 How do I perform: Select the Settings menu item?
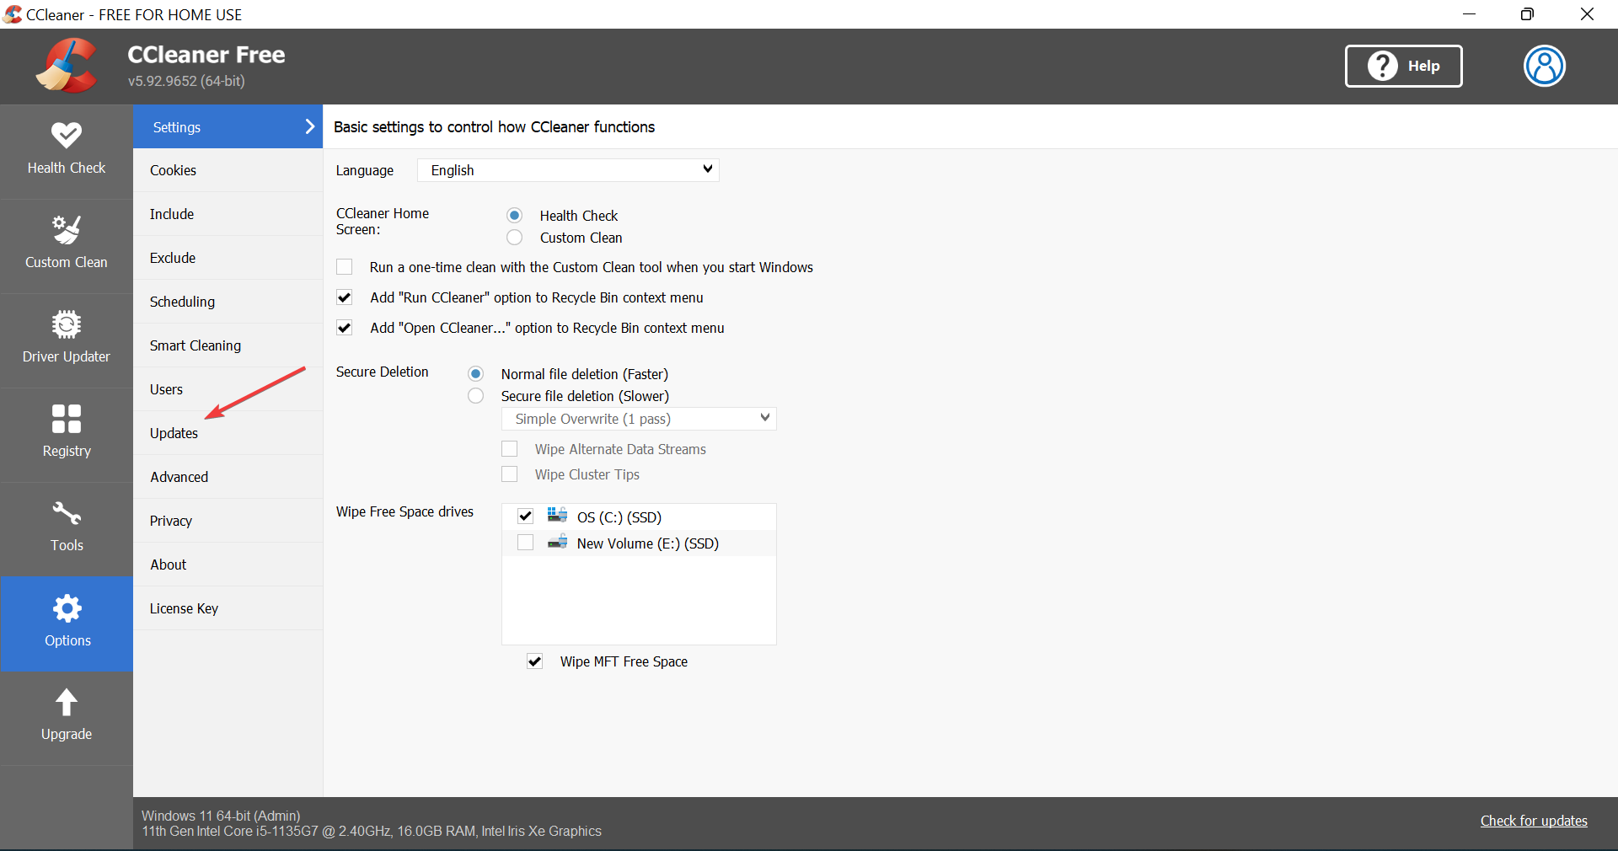(x=228, y=126)
